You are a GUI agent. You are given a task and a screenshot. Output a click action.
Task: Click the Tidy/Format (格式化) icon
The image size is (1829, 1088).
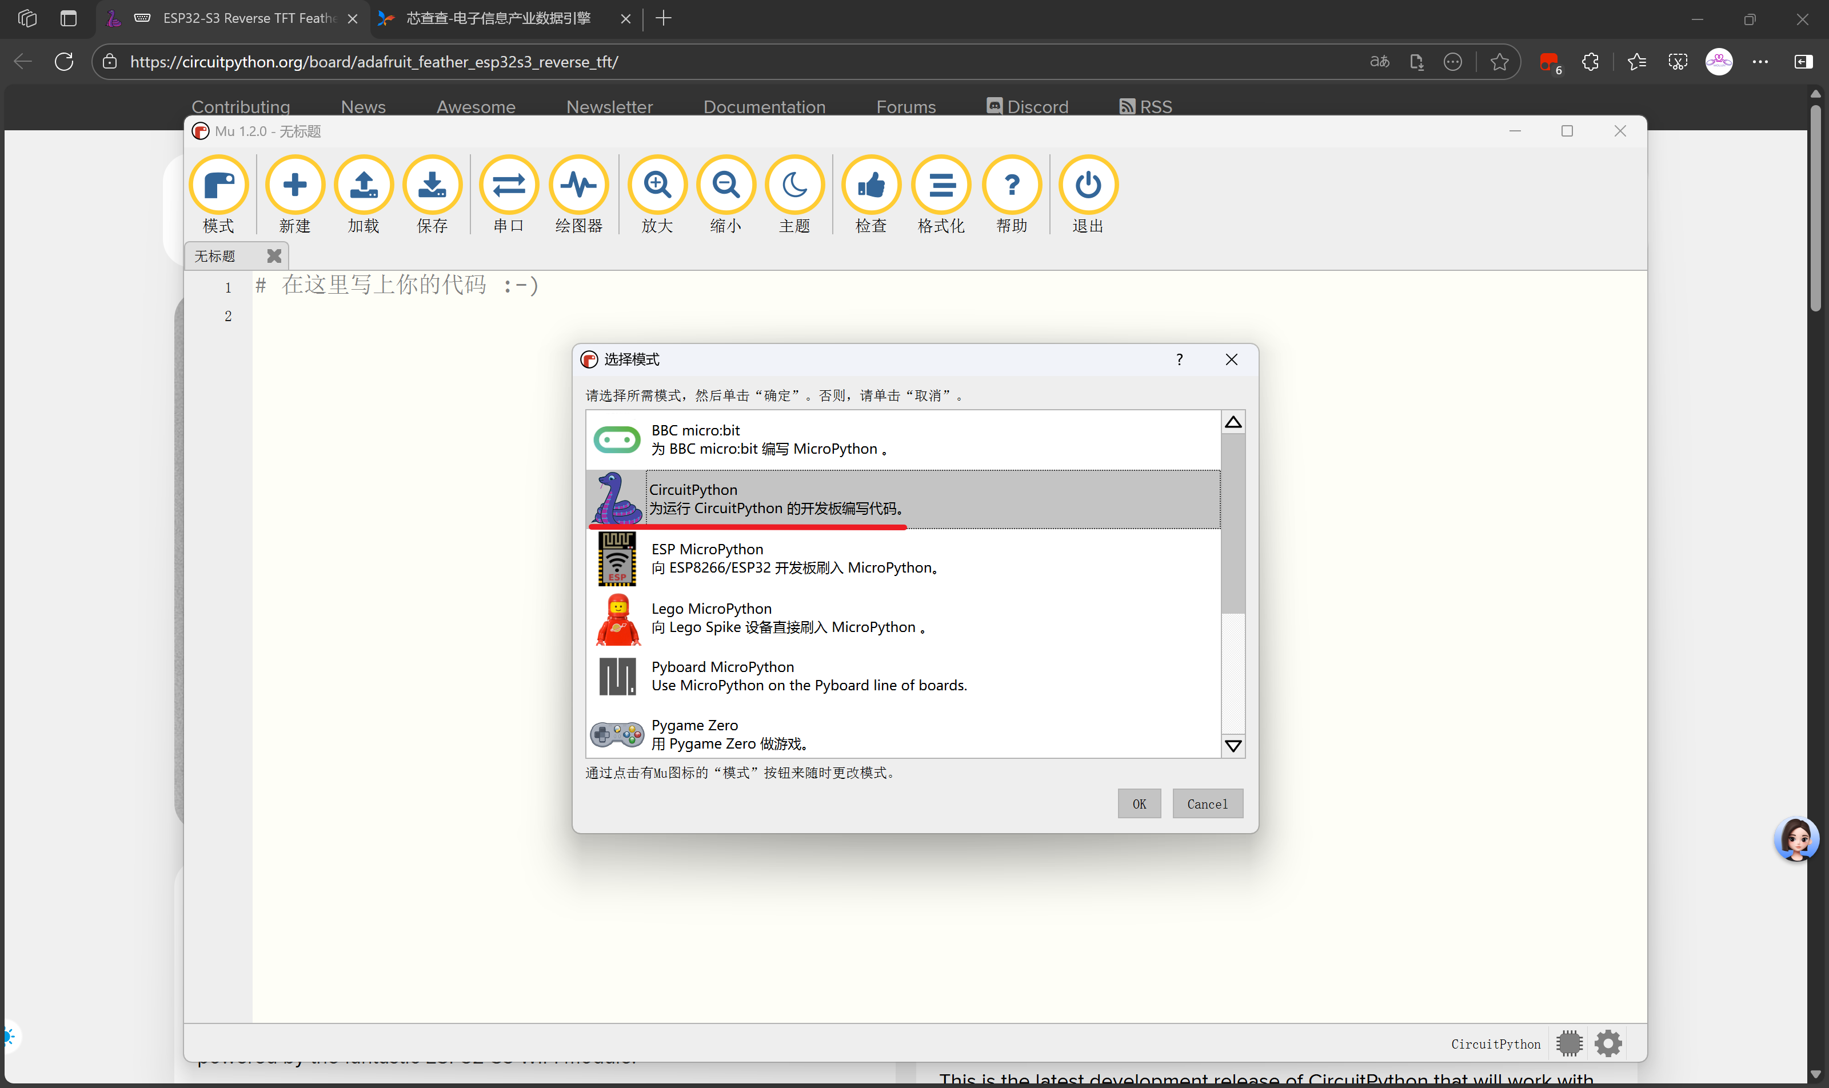(941, 186)
